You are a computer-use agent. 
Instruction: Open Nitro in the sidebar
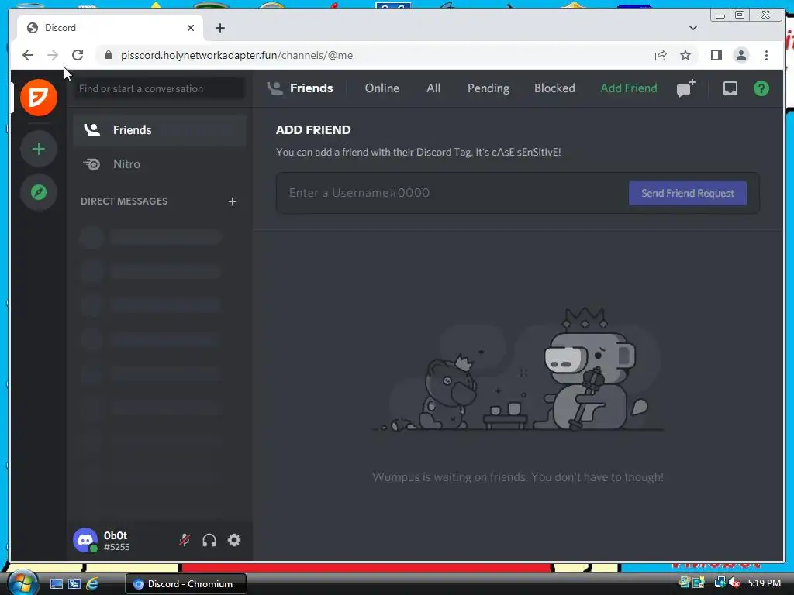pyautogui.click(x=160, y=164)
